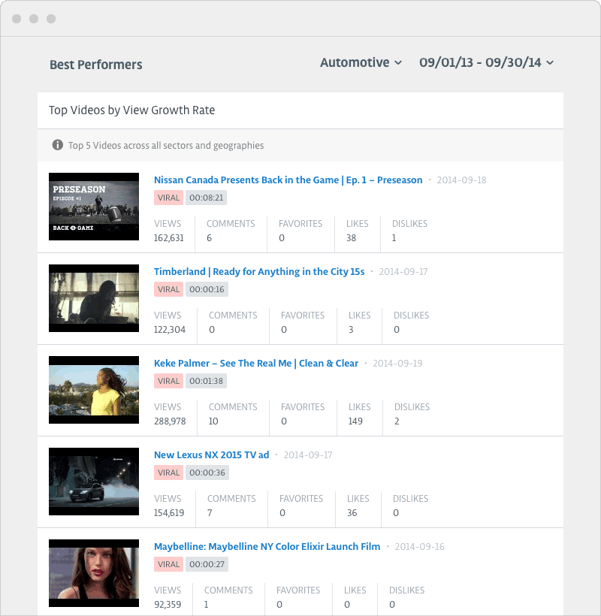Viewport: 601px width, 616px height.
Task: Click the Timberland video thumbnail
Action: (x=94, y=298)
